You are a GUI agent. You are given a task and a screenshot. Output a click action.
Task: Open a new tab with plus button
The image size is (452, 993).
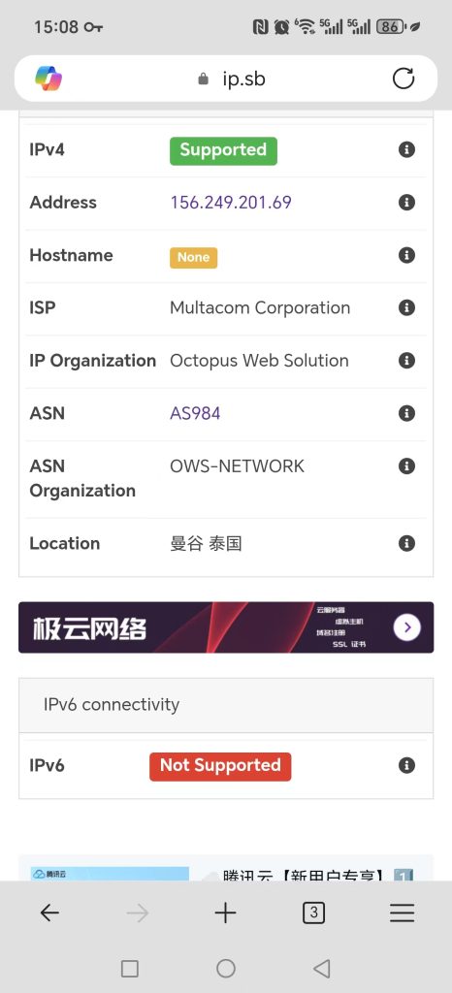tap(225, 913)
